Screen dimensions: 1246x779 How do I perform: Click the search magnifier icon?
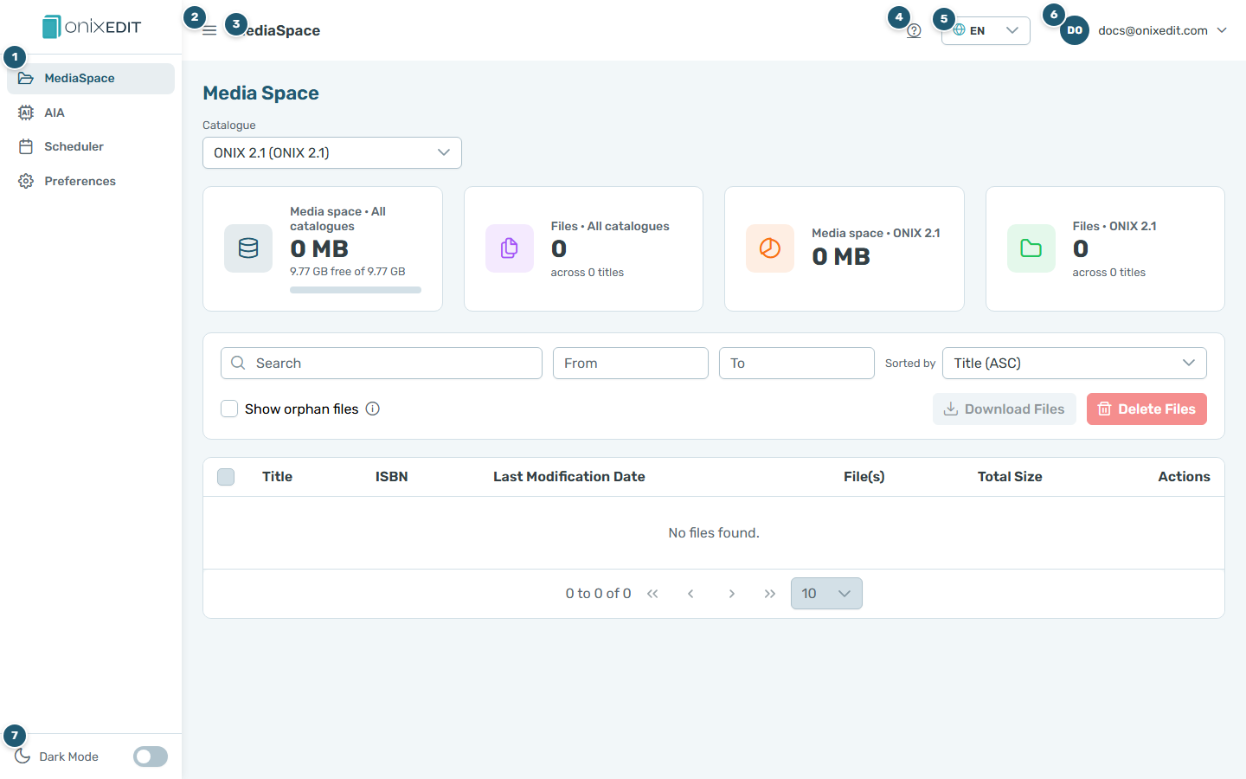tap(238, 363)
